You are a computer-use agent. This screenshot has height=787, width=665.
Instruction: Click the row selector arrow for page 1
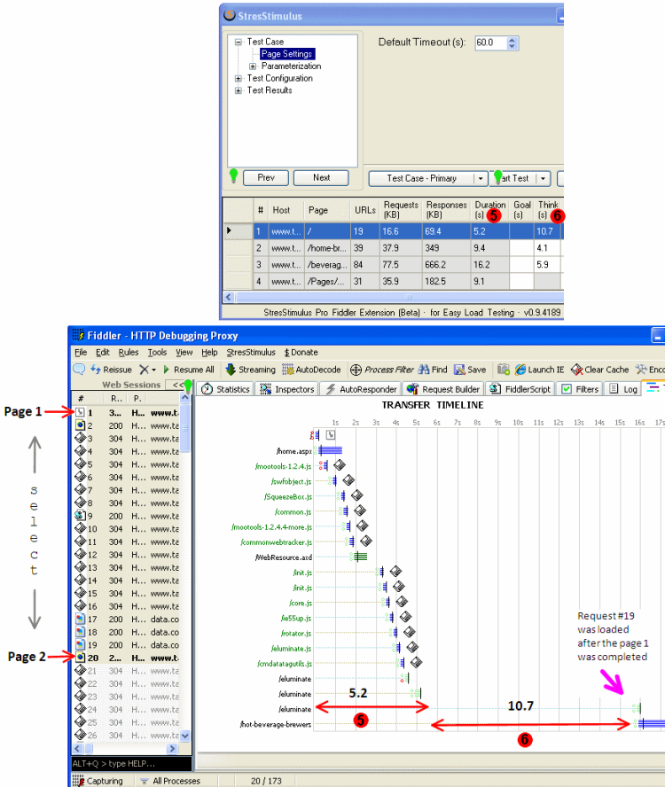pos(239,231)
